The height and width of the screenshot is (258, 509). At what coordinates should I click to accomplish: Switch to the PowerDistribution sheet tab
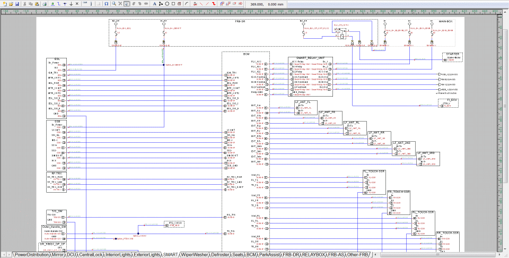click(31, 255)
